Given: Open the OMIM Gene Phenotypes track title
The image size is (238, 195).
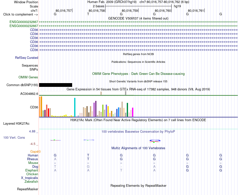Looking at the screenshot, I should [138, 74].
